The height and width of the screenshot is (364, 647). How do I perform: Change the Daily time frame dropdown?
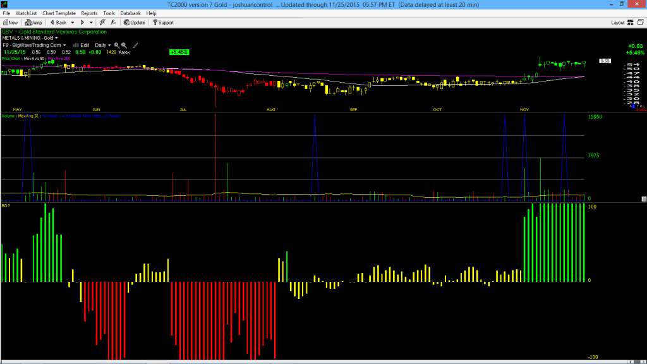pyautogui.click(x=103, y=45)
